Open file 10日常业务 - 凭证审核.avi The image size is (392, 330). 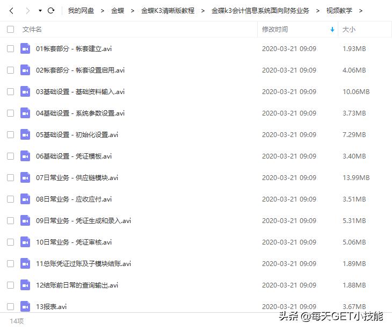click(74, 242)
